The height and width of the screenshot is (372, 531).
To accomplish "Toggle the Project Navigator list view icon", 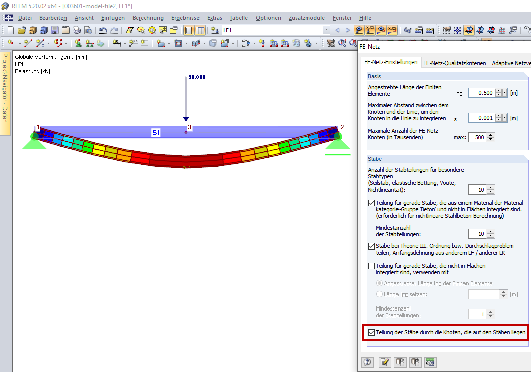I will click(x=188, y=30).
